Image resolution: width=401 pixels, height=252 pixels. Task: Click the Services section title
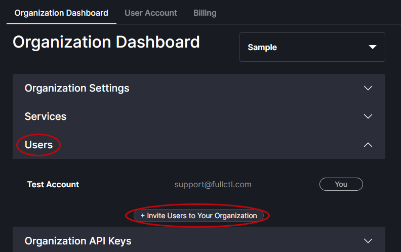46,116
